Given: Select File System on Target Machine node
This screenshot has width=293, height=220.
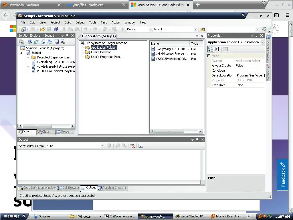Looking at the screenshot, I should (106, 43).
